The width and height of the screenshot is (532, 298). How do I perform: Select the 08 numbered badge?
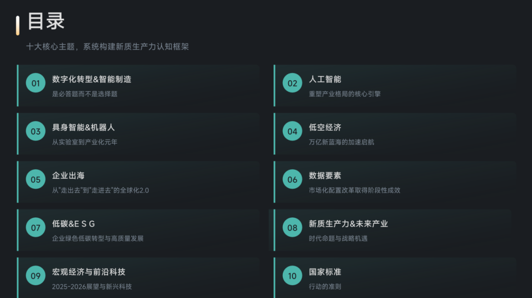pyautogui.click(x=293, y=228)
